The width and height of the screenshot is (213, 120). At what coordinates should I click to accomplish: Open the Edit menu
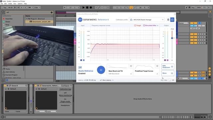click(x=5, y=4)
